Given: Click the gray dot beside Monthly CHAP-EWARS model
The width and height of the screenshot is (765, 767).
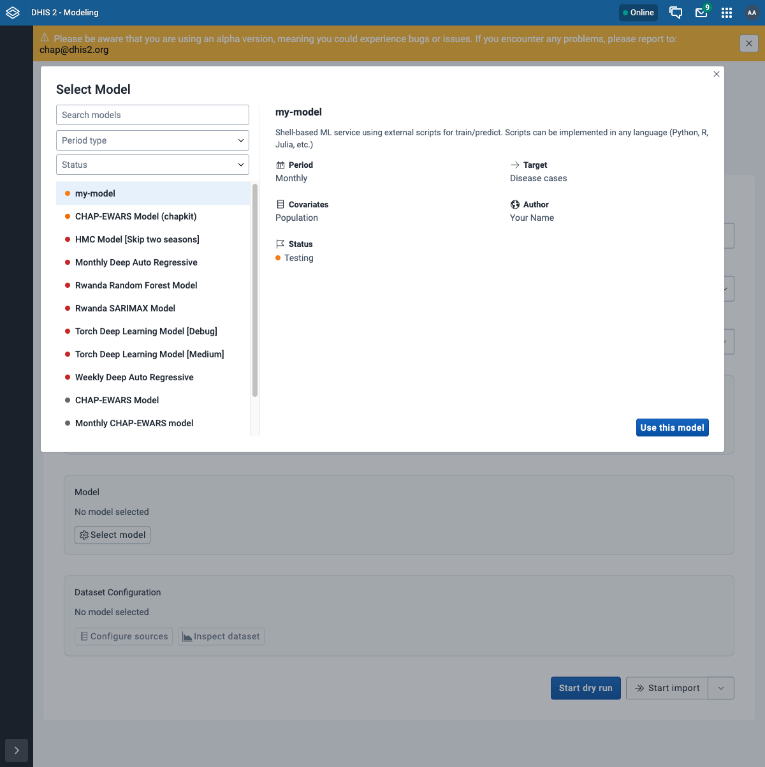Looking at the screenshot, I should 68,423.
